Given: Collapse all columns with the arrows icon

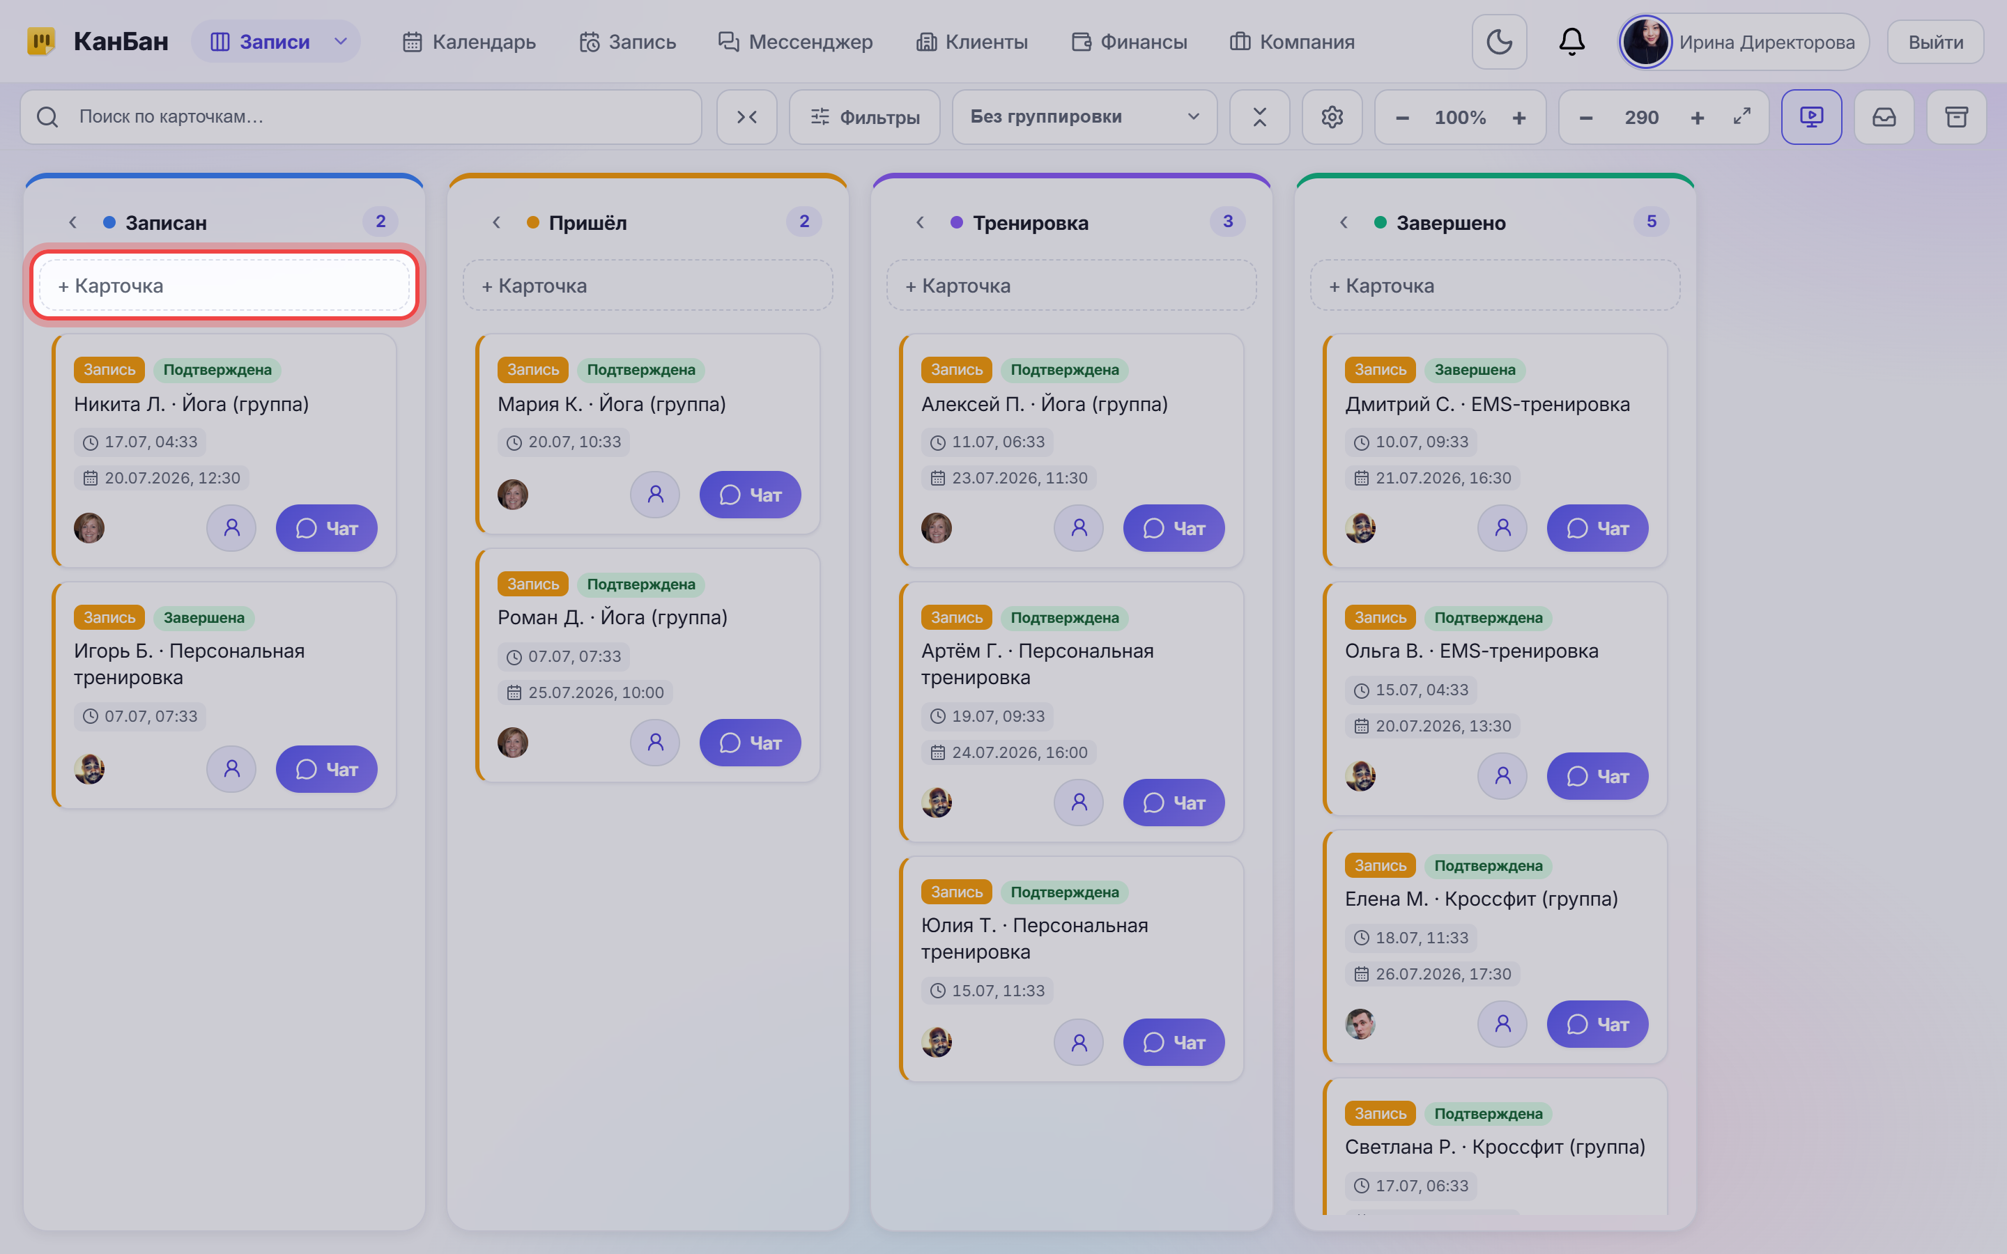Looking at the screenshot, I should (x=746, y=117).
